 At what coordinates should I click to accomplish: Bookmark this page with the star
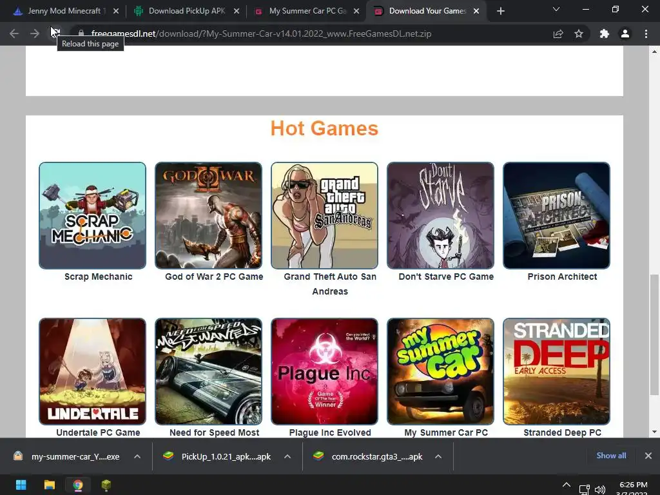[x=579, y=34]
